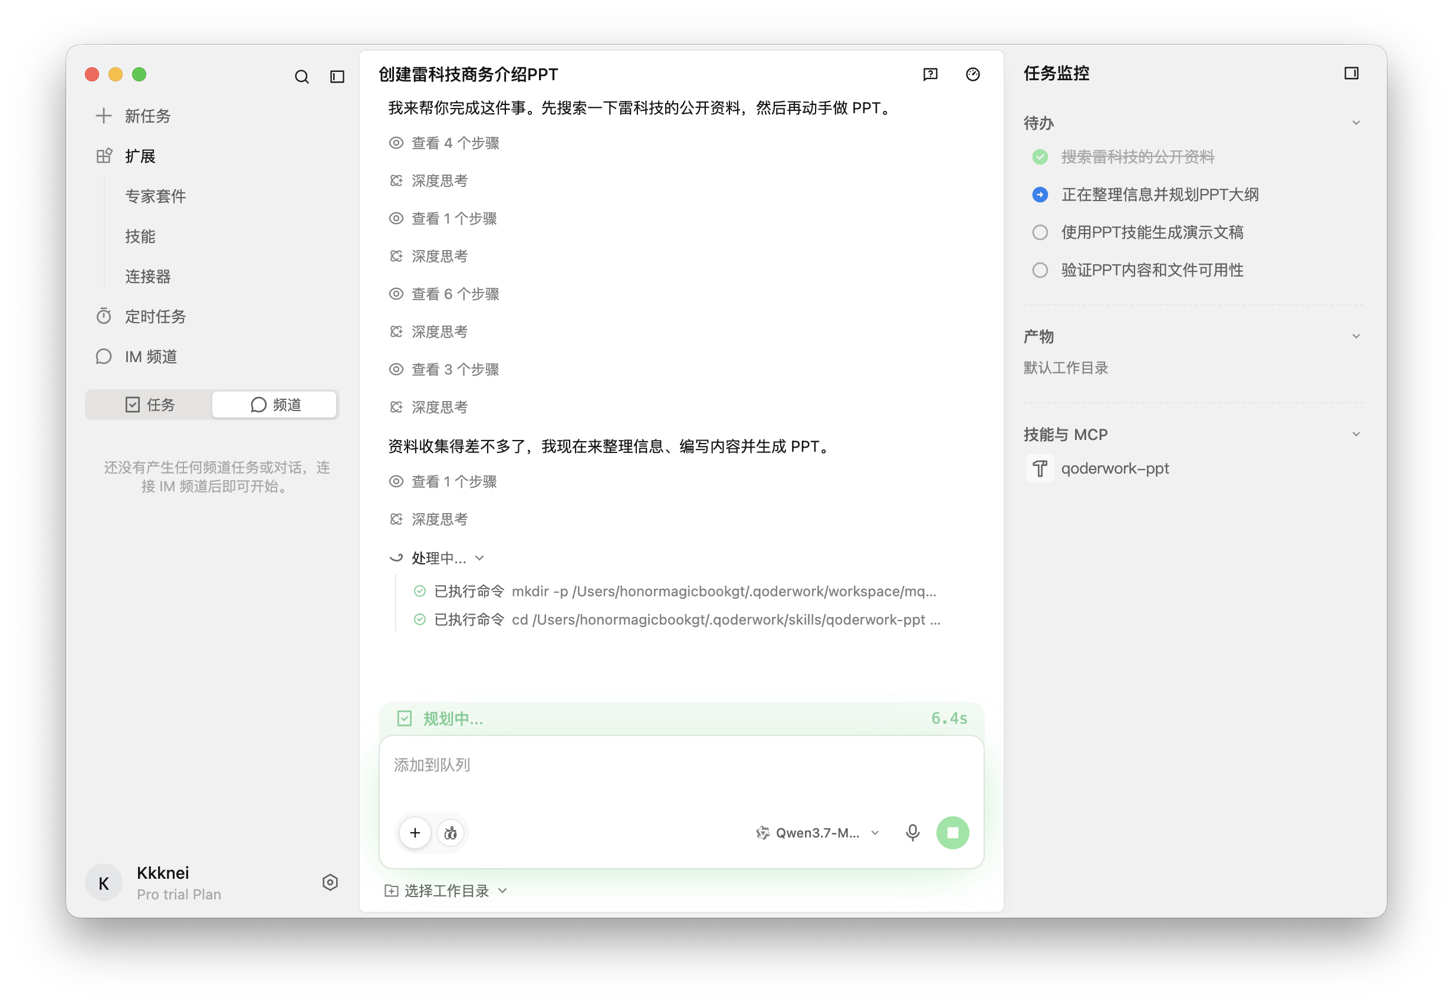1453x1005 pixels.
Task: Click the 6.4s elapsed timer
Action: [x=949, y=718]
